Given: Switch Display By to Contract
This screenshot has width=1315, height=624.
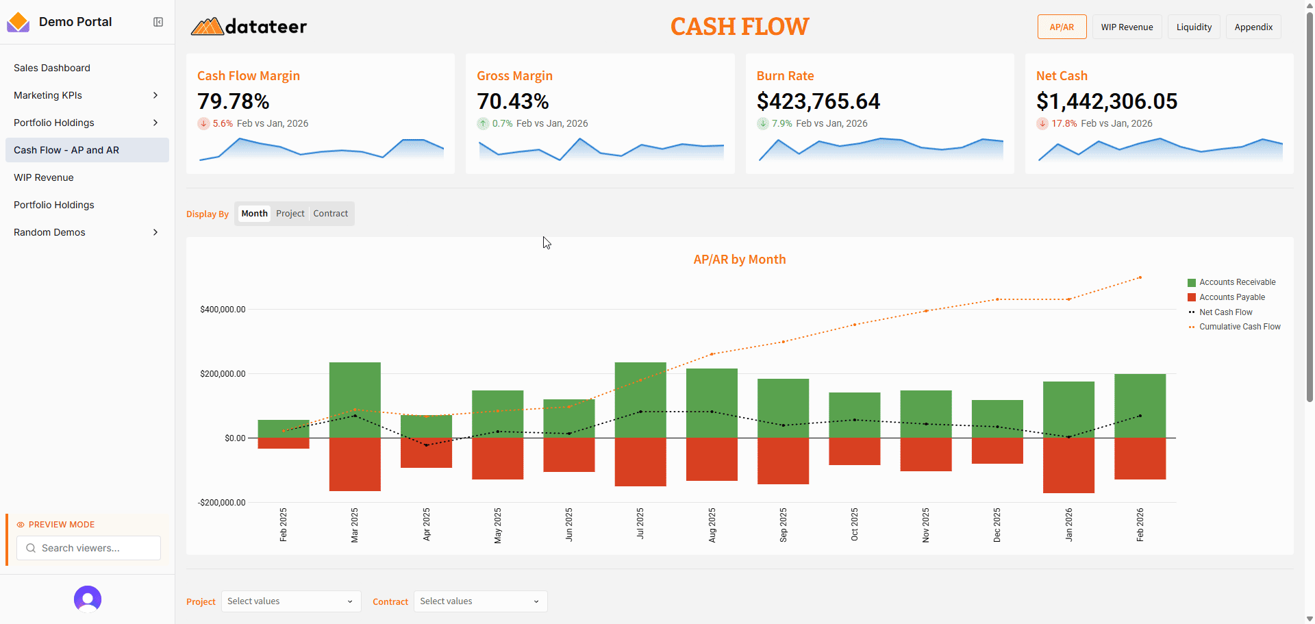Looking at the screenshot, I should point(331,214).
